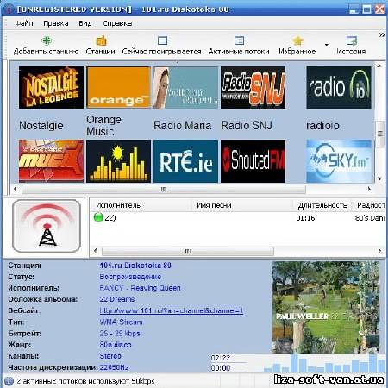Click the Radio SNJ name label
This screenshot has width=388, height=388.
(x=247, y=126)
